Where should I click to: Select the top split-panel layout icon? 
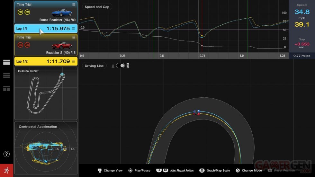tap(6, 62)
